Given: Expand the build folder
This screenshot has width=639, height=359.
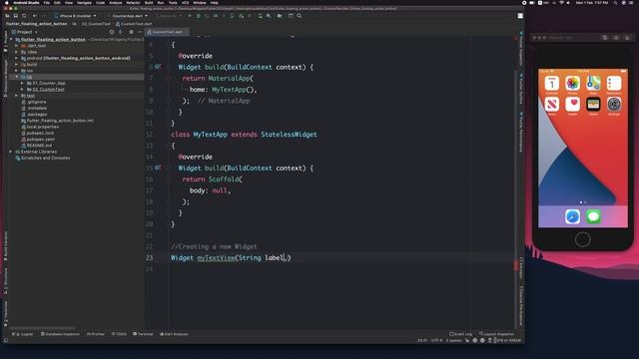Looking at the screenshot, I should click(16, 64).
